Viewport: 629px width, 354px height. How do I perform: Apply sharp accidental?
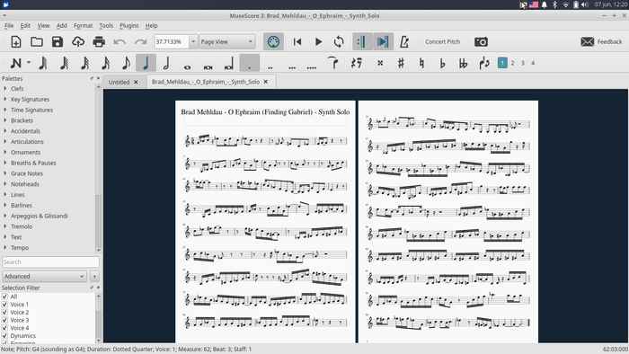[x=401, y=64]
